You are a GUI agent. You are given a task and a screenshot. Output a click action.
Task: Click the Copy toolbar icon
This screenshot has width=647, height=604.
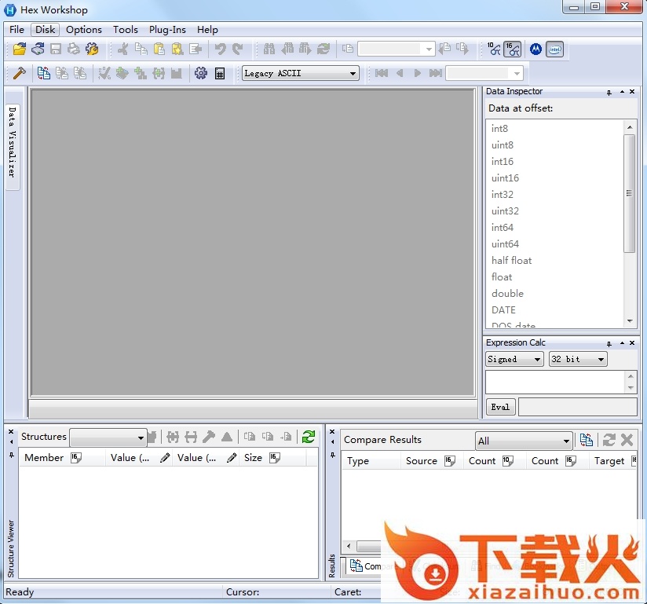[x=141, y=49]
